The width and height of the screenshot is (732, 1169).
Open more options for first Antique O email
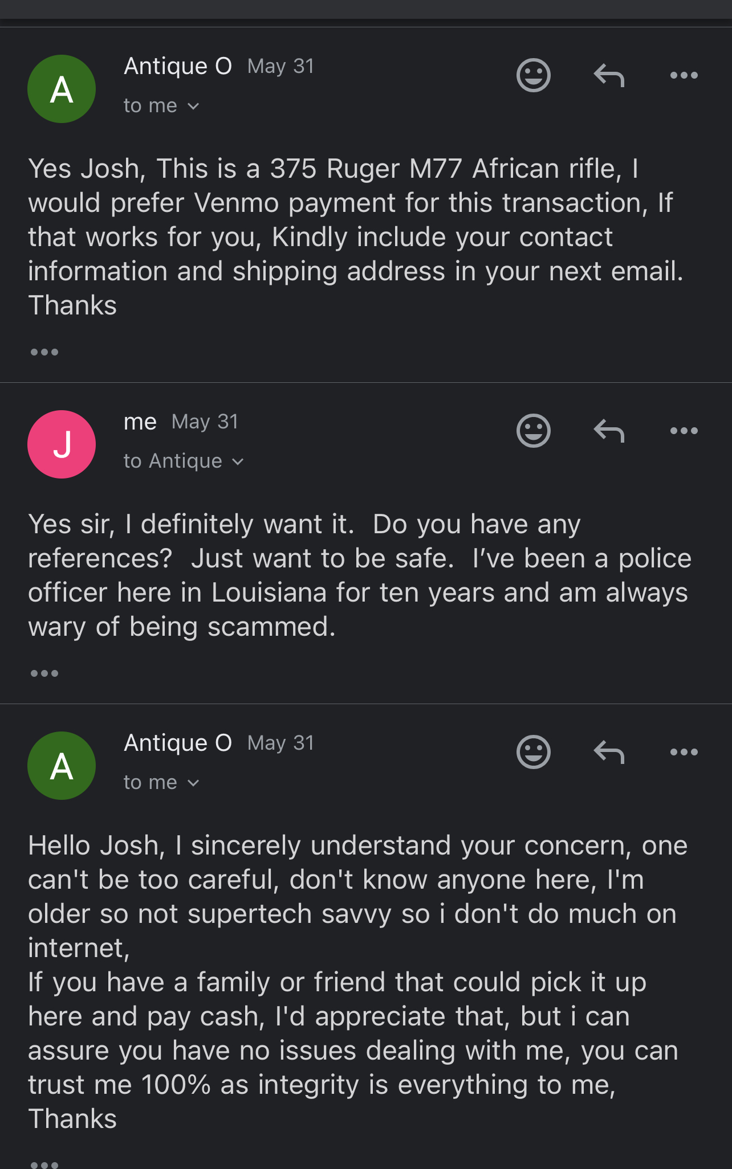pyautogui.click(x=684, y=75)
